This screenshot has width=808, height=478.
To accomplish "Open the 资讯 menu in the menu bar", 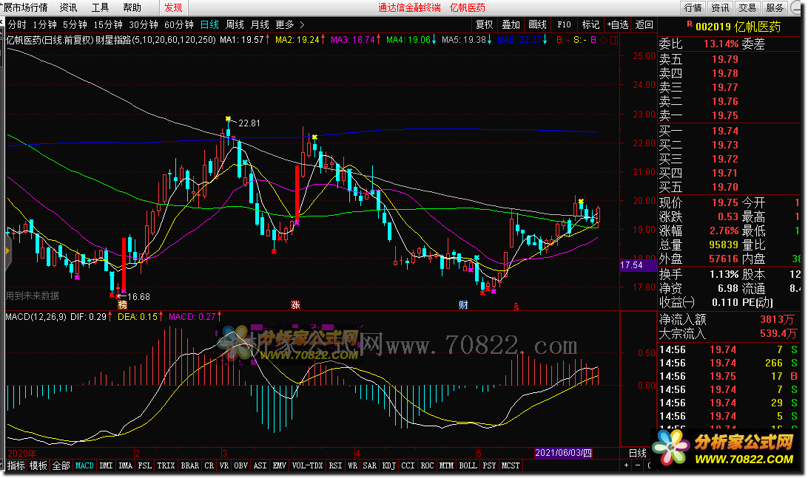I will click(68, 7).
